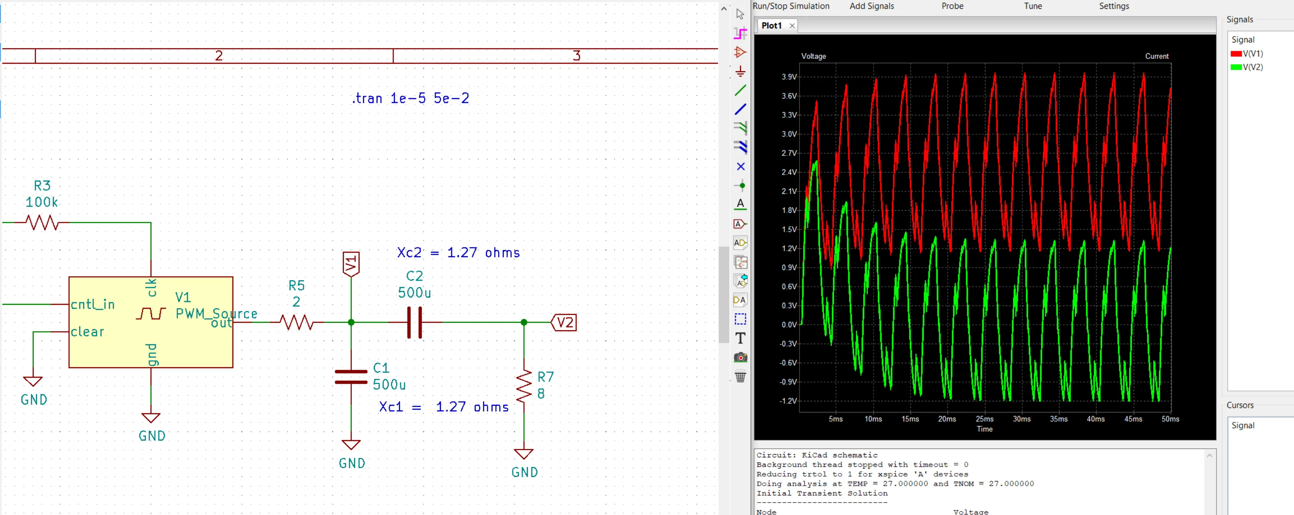The height and width of the screenshot is (515, 1294).
Task: Select resistor R3 symbol
Action: tap(43, 222)
